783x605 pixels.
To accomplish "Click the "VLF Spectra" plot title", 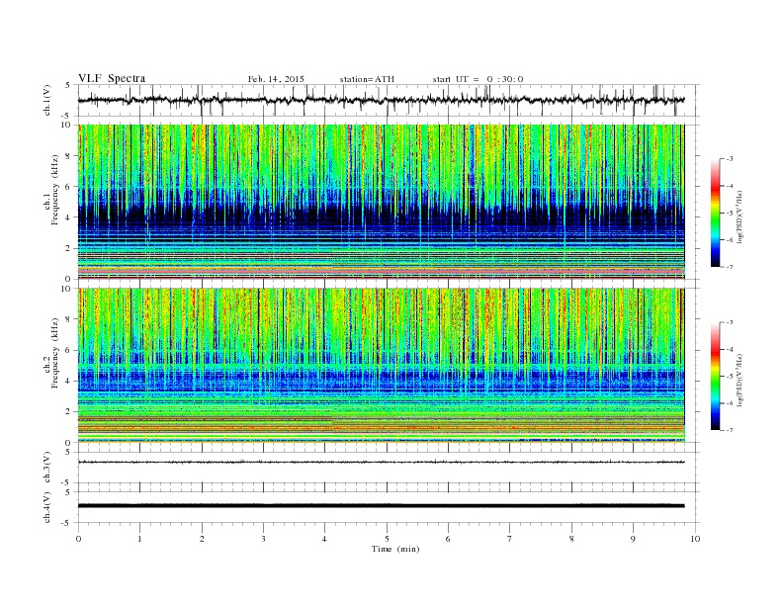I will 112,78.
